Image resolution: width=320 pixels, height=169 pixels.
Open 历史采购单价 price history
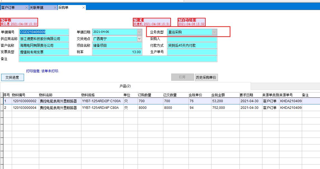[206, 77]
